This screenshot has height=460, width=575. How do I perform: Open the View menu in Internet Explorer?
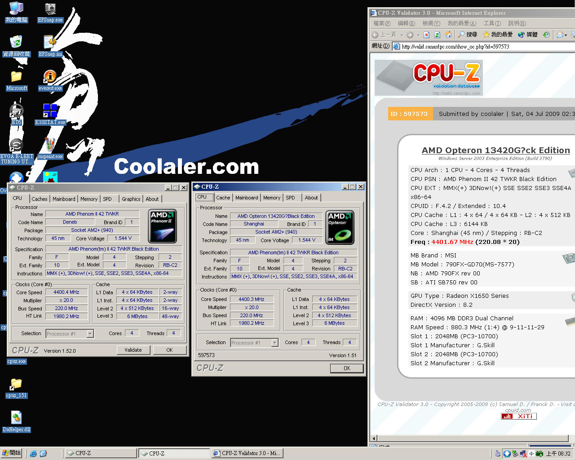(x=431, y=23)
